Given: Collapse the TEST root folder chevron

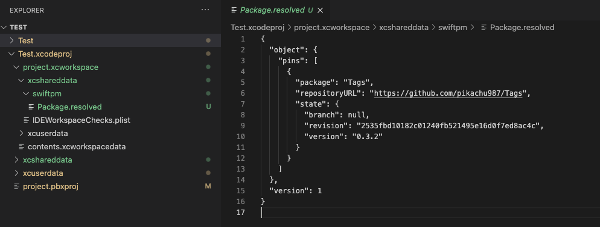Looking at the screenshot, I should (4, 28).
